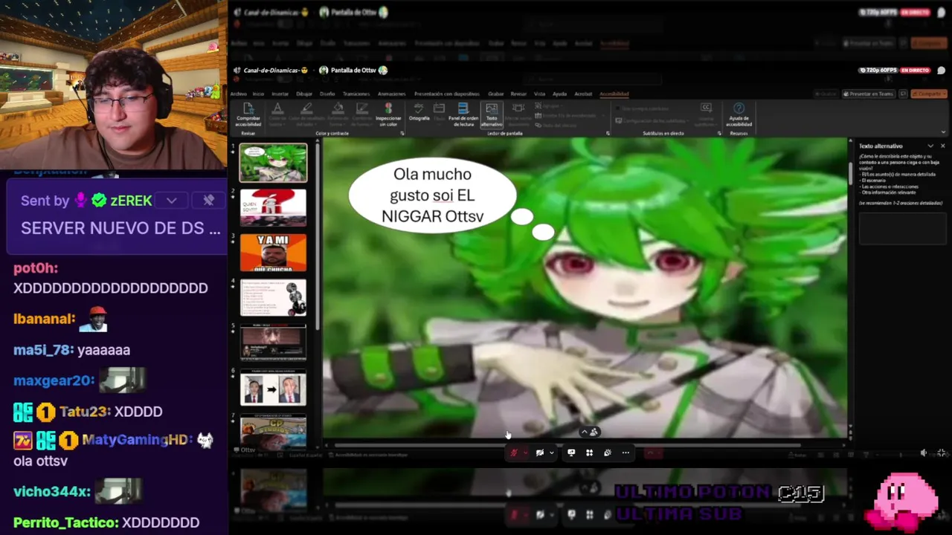Close the Texto alternativo pane

click(x=942, y=146)
